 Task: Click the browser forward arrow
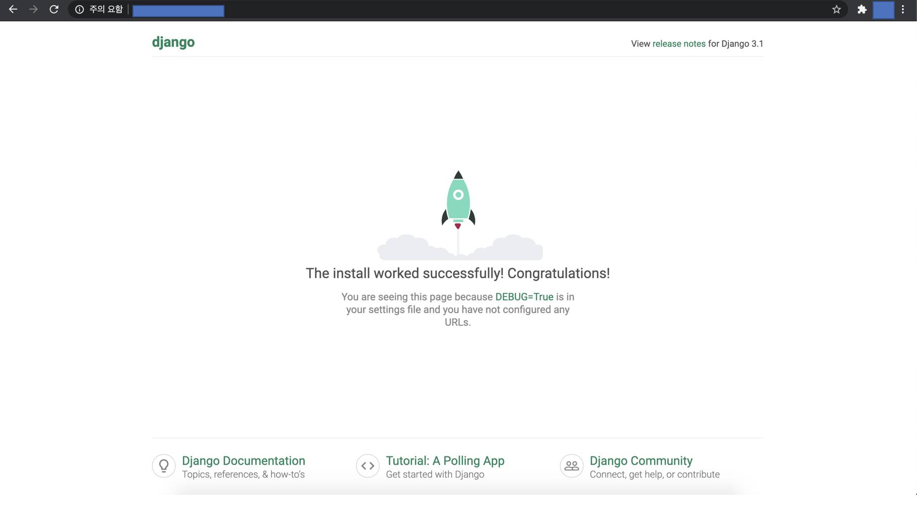pos(33,10)
